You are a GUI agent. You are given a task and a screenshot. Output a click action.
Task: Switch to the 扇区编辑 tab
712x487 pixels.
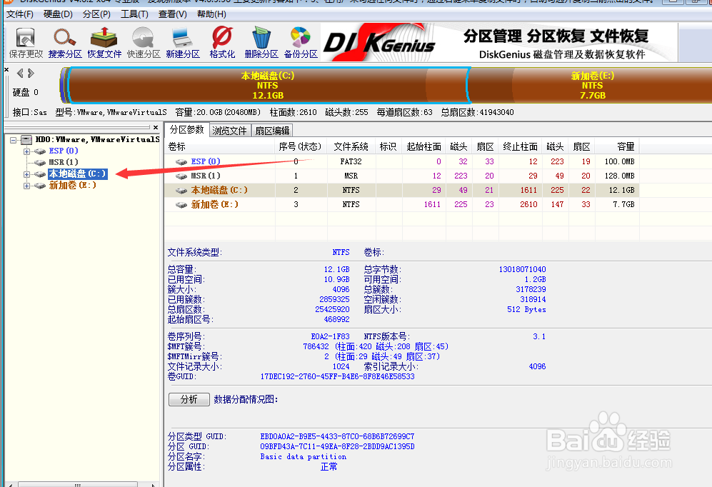pos(272,131)
